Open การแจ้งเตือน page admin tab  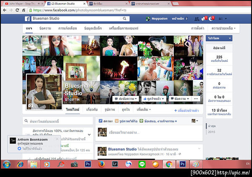[68, 28]
